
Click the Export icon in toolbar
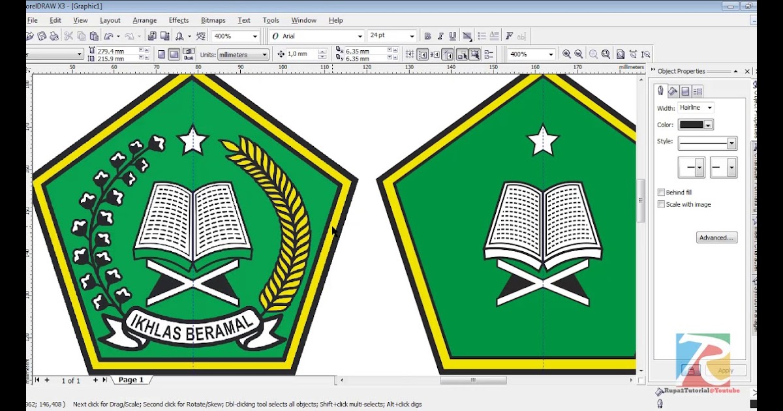coord(165,37)
